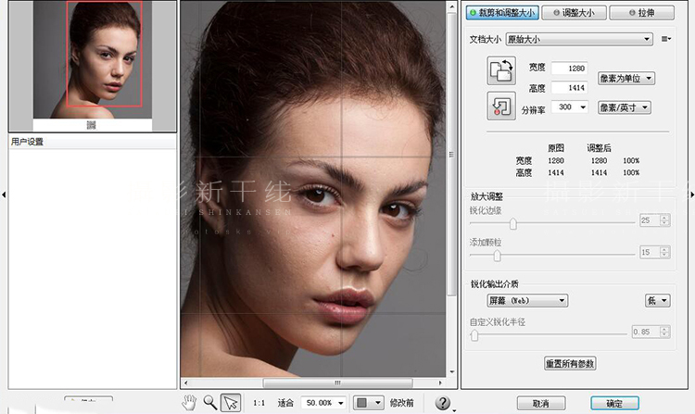Open the 屏幕 (Web) output medium dropdown
The height and width of the screenshot is (414, 695).
click(x=527, y=301)
